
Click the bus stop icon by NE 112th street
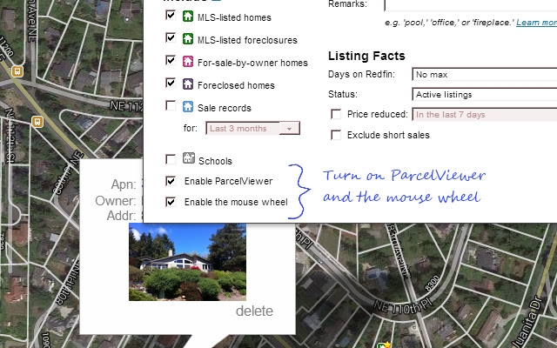[37, 122]
